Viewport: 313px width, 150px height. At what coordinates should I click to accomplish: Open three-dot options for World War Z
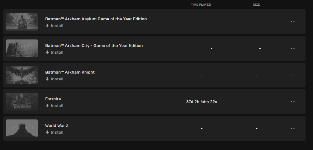point(293,128)
